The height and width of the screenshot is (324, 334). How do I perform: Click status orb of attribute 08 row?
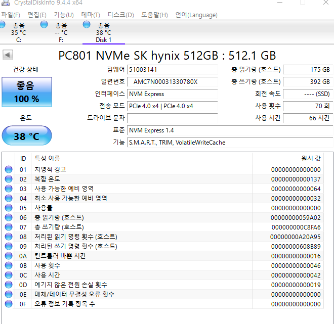[9, 237]
